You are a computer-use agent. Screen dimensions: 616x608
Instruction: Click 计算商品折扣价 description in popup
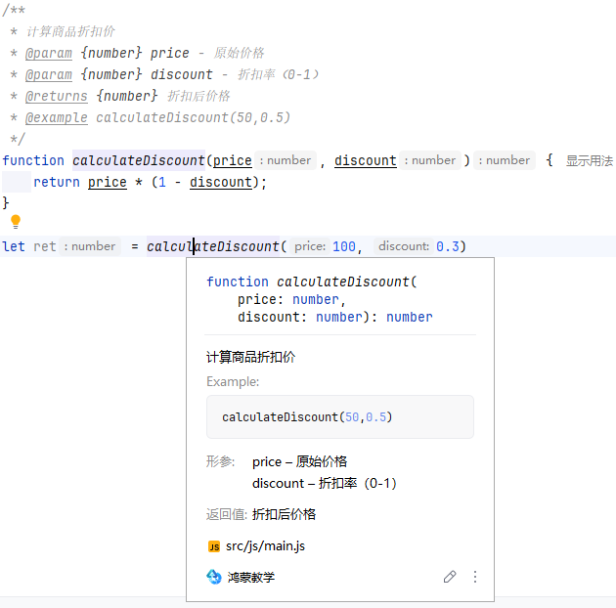pos(250,357)
